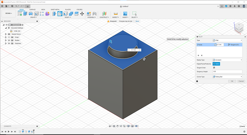Click the ViewCube in the canvas corner
The height and width of the screenshot is (135, 247).
click(239, 28)
